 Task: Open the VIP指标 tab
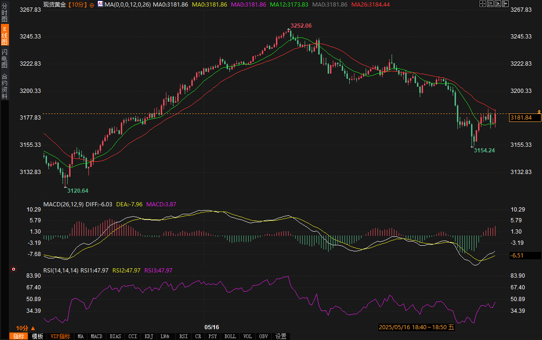[60, 336]
